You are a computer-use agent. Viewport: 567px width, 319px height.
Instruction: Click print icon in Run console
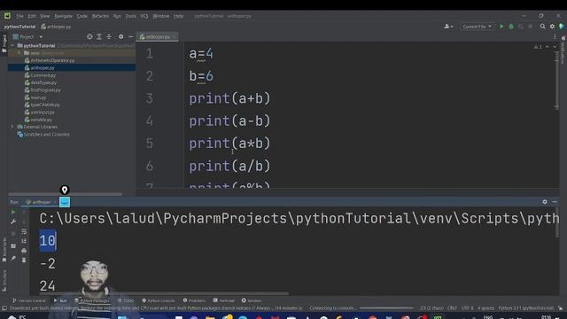24,251
